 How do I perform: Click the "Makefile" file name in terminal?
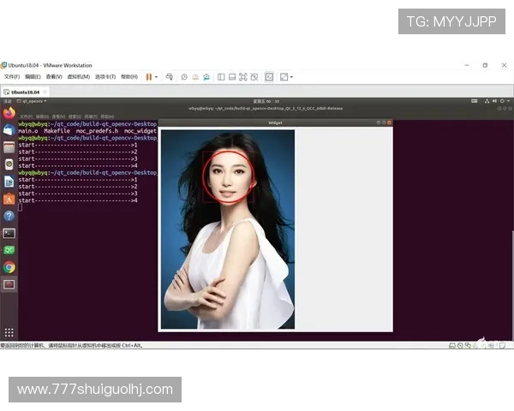click(x=57, y=131)
